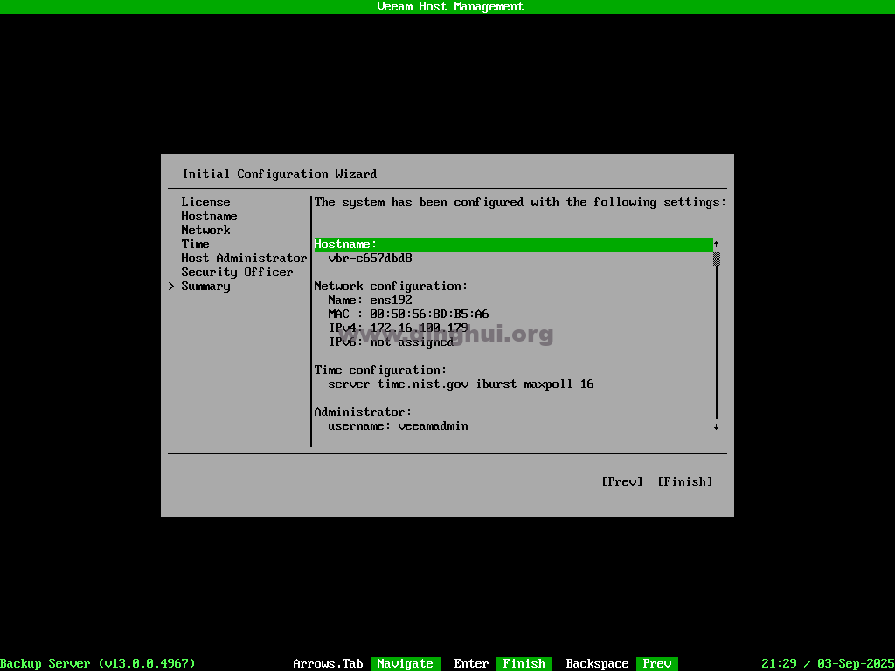Click the Backup Server version text
This screenshot has width=895, height=671.
tap(98, 664)
